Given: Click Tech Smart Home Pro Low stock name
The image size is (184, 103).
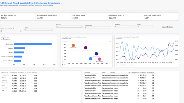Looking at the screenshot, I should pyautogui.click(x=93, y=99).
